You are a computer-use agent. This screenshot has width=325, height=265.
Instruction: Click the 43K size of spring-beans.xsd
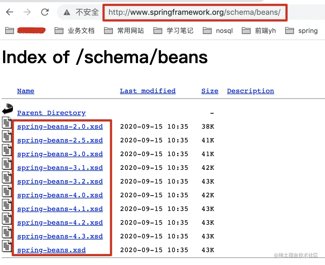tap(208, 250)
